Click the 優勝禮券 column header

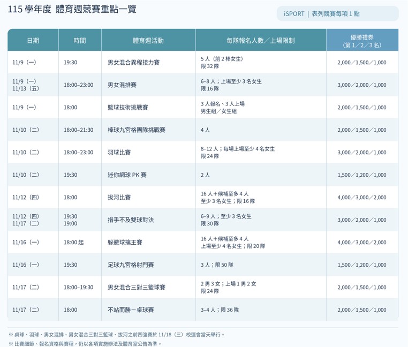pos(362,40)
